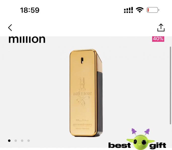Click the vertical scrollbar on the right

[170, 85]
